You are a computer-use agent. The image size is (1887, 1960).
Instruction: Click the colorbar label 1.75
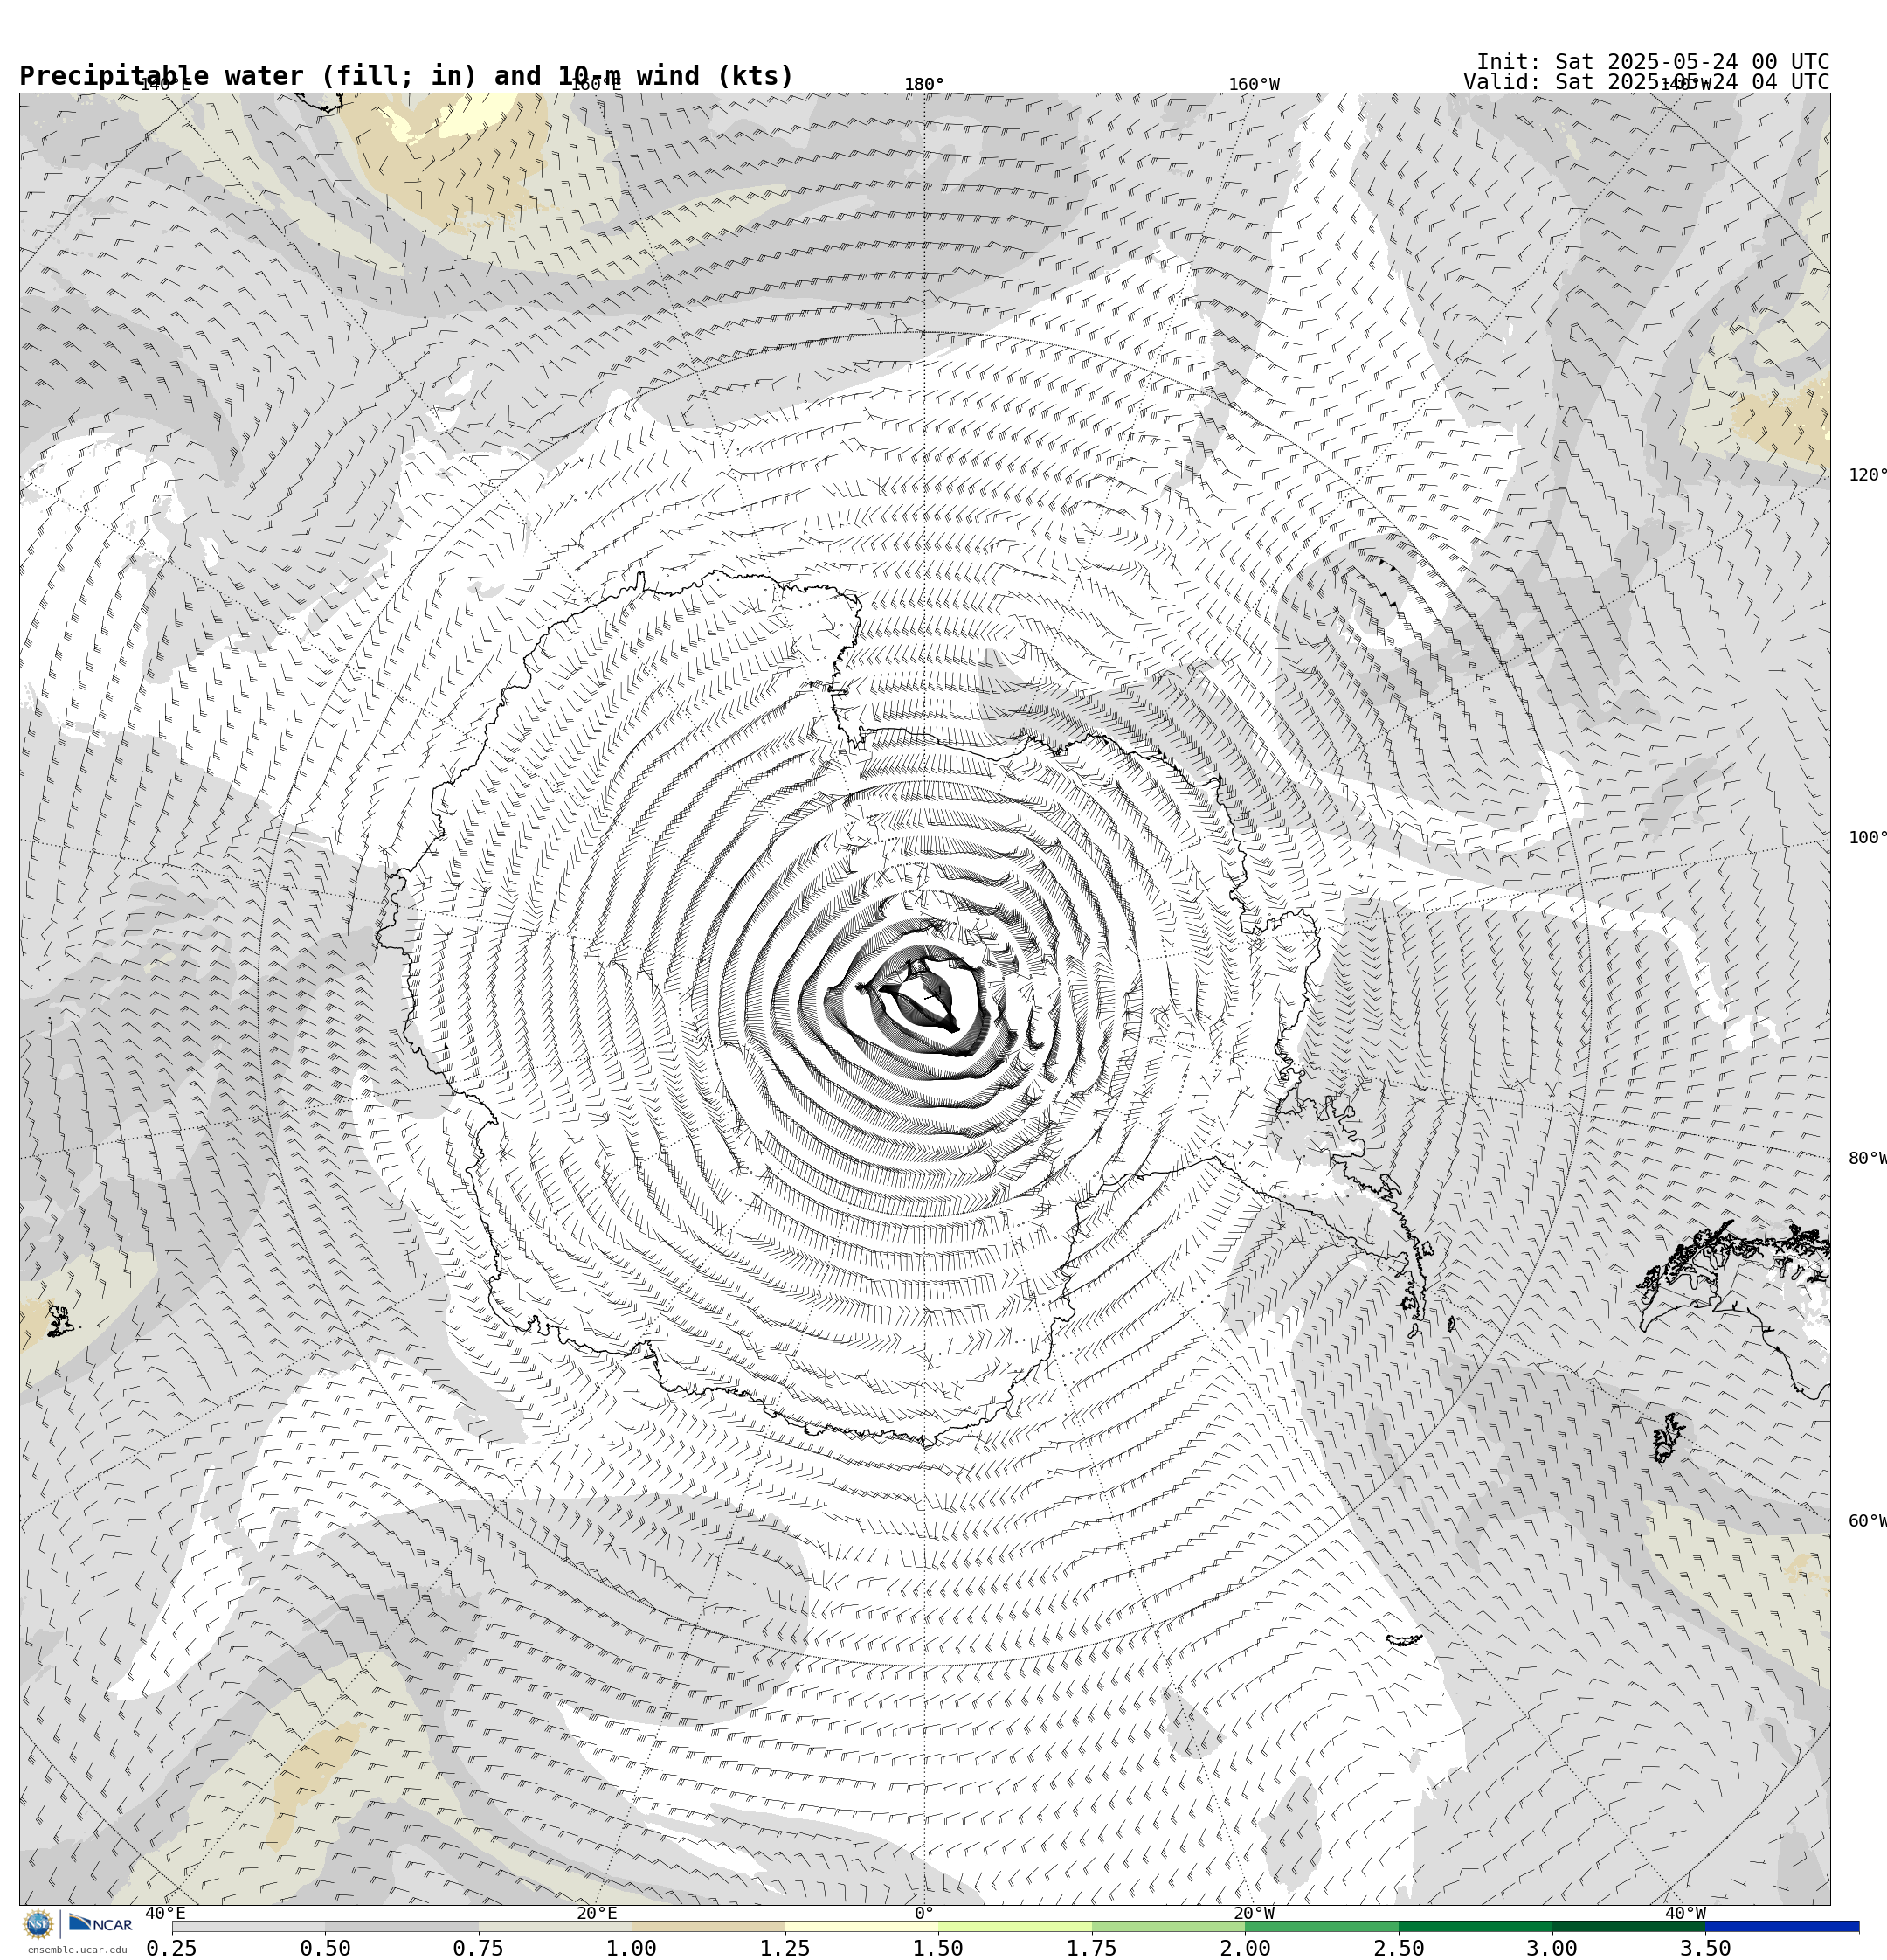pos(1092,1948)
